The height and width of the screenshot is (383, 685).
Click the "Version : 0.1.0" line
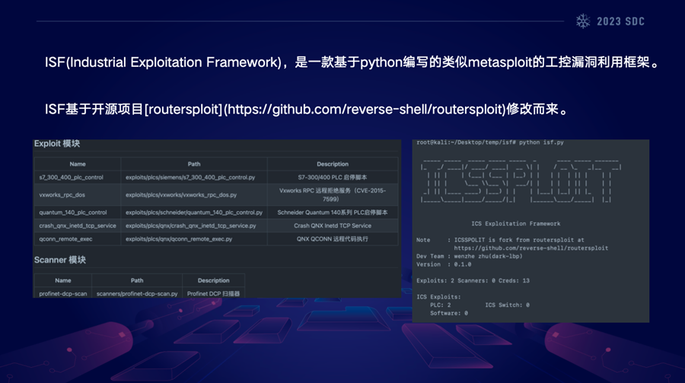coord(444,264)
